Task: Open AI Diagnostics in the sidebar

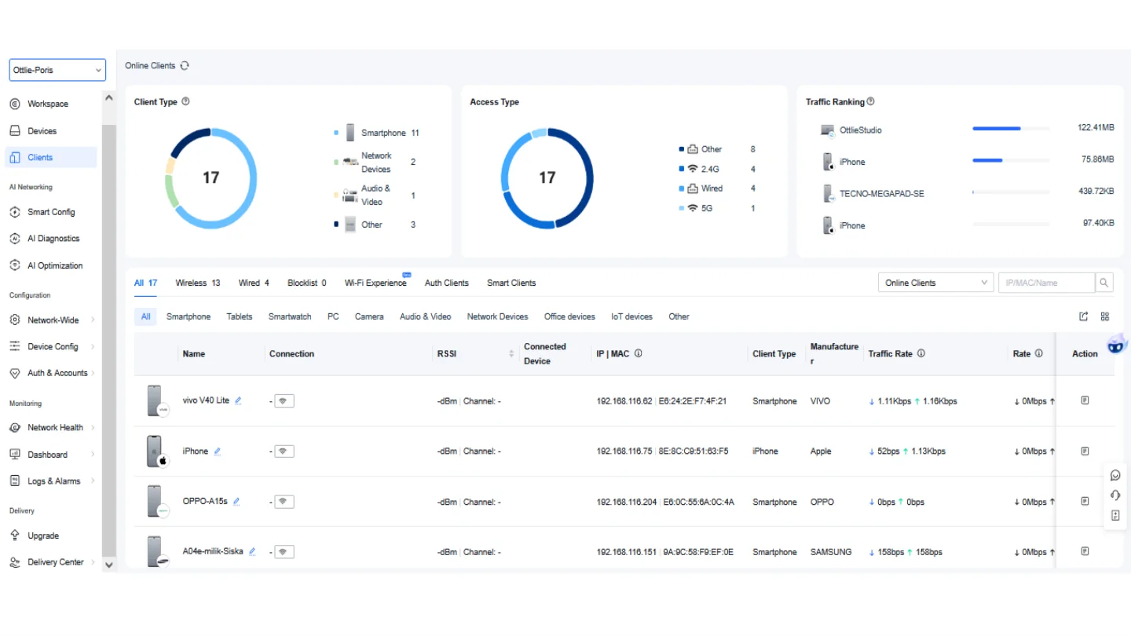Action: click(53, 239)
